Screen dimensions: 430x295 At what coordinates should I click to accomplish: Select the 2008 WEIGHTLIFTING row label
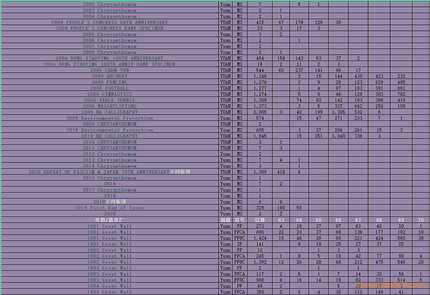coord(109,106)
